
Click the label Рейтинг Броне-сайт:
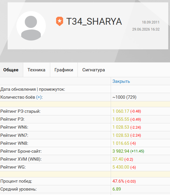(x=21, y=151)
